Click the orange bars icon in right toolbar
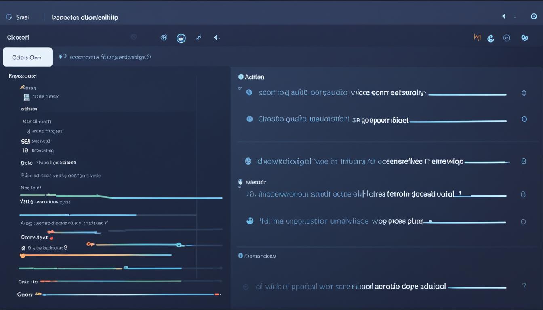 [x=477, y=38]
